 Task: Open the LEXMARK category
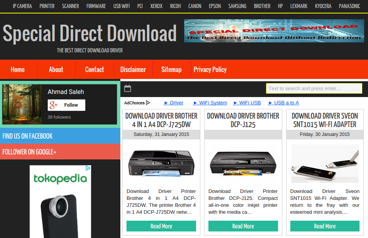299,6
